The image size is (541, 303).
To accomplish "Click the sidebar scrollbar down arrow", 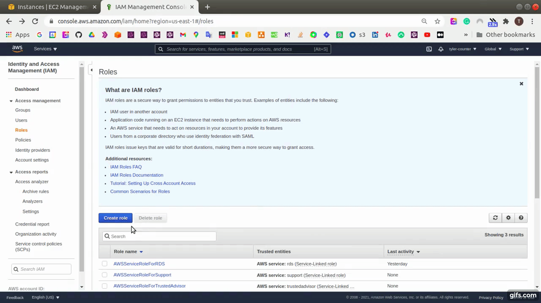I will coord(82,286).
